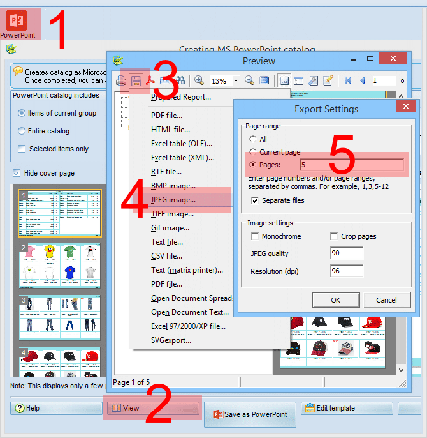427x438 pixels.
Task: Click the Help button
Action: (56, 408)
